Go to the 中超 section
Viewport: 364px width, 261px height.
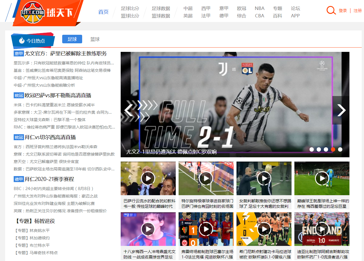(188, 8)
